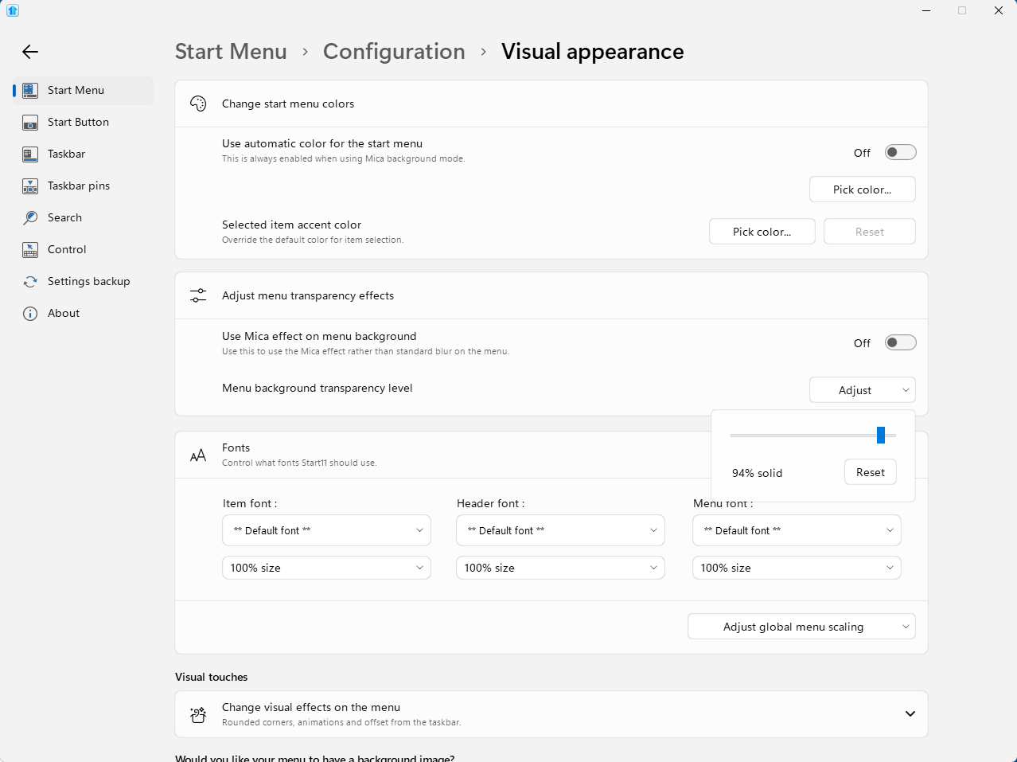Open the Control section icon
This screenshot has width=1017, height=762.
(x=30, y=250)
